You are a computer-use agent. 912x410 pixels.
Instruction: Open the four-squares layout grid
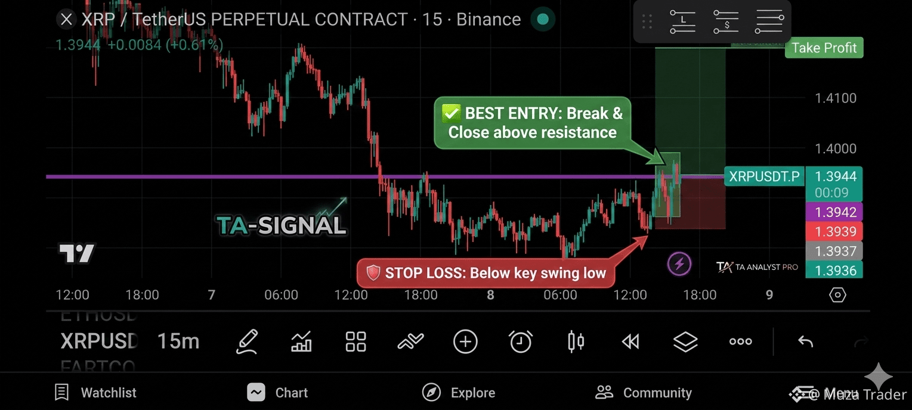point(356,341)
